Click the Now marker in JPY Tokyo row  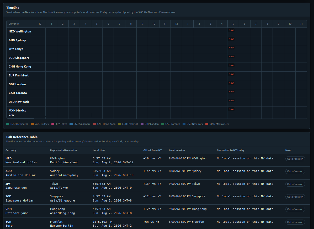click(x=231, y=48)
